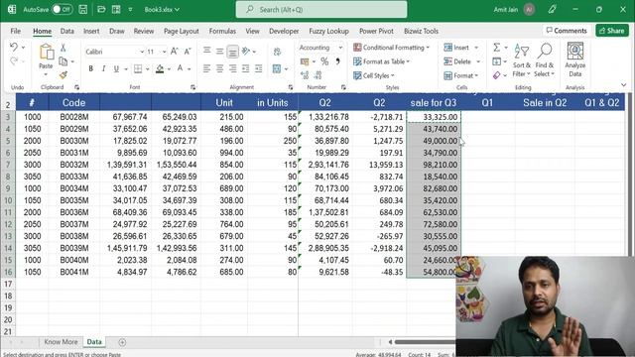Toggle Bold formatting
This screenshot has height=357, width=635.
coord(90,68)
